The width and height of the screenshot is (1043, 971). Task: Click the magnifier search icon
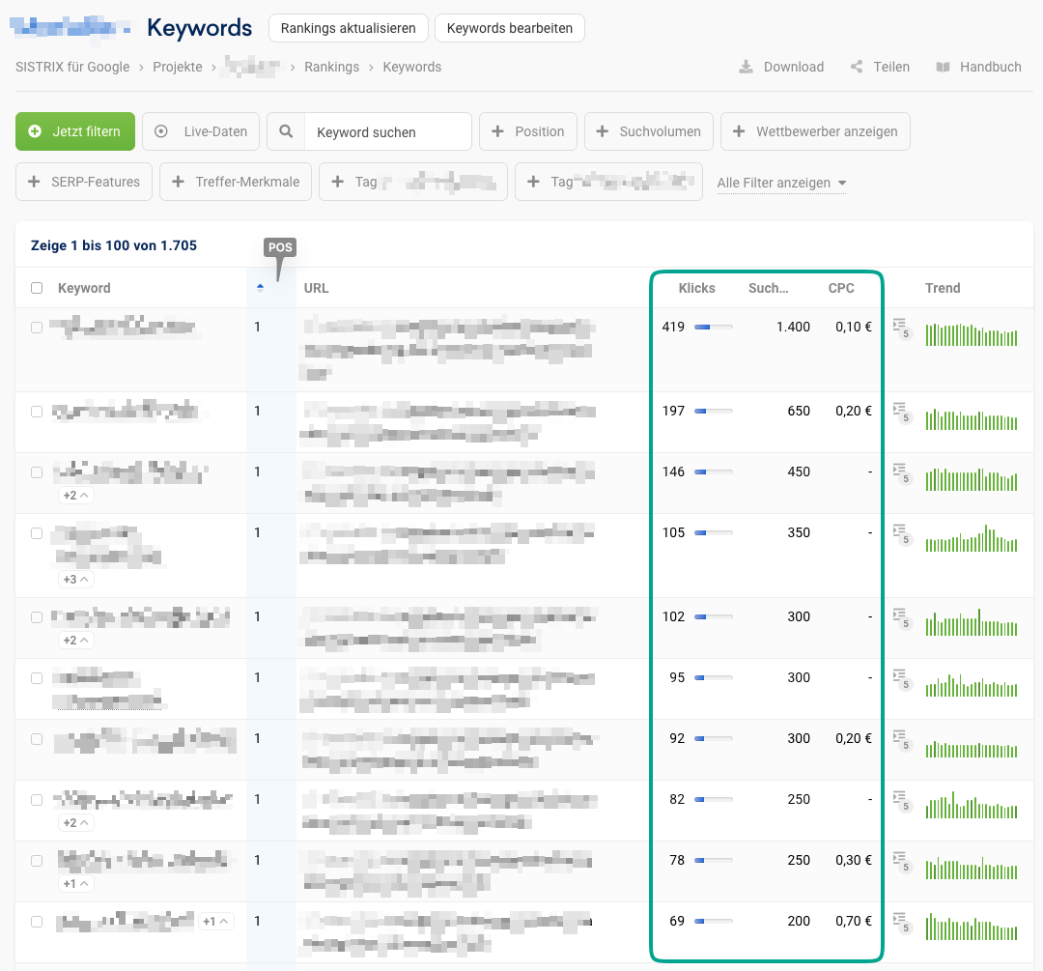pos(286,132)
